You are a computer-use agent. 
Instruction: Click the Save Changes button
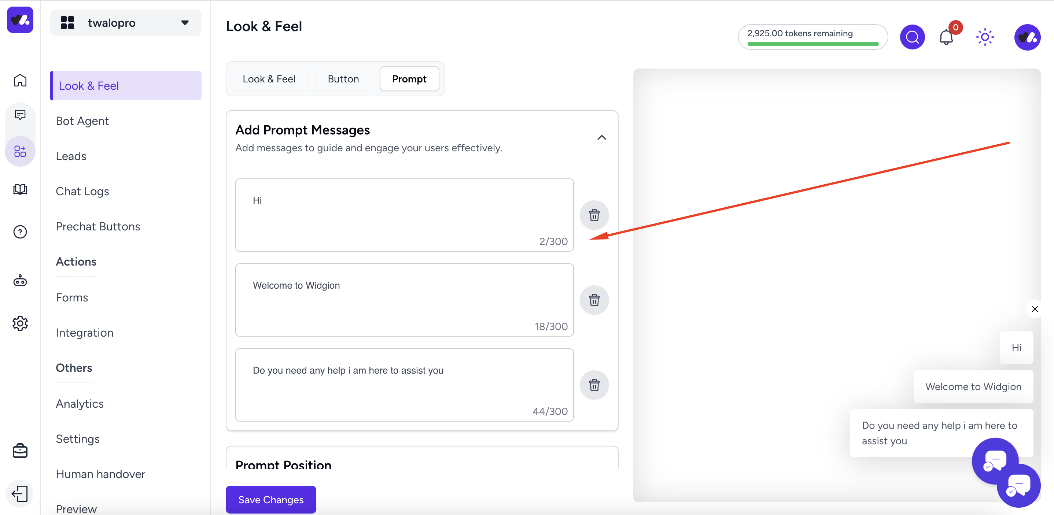(x=270, y=500)
